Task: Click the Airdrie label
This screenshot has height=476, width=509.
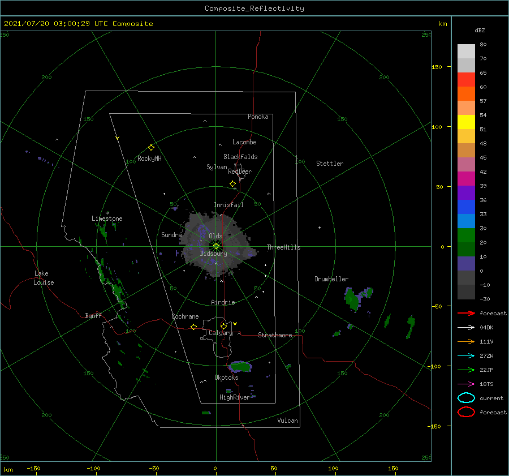Action: (x=223, y=302)
